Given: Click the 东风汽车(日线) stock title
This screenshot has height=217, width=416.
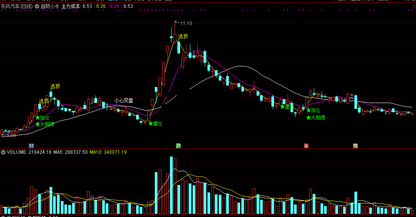Looking at the screenshot, I should (17, 6).
